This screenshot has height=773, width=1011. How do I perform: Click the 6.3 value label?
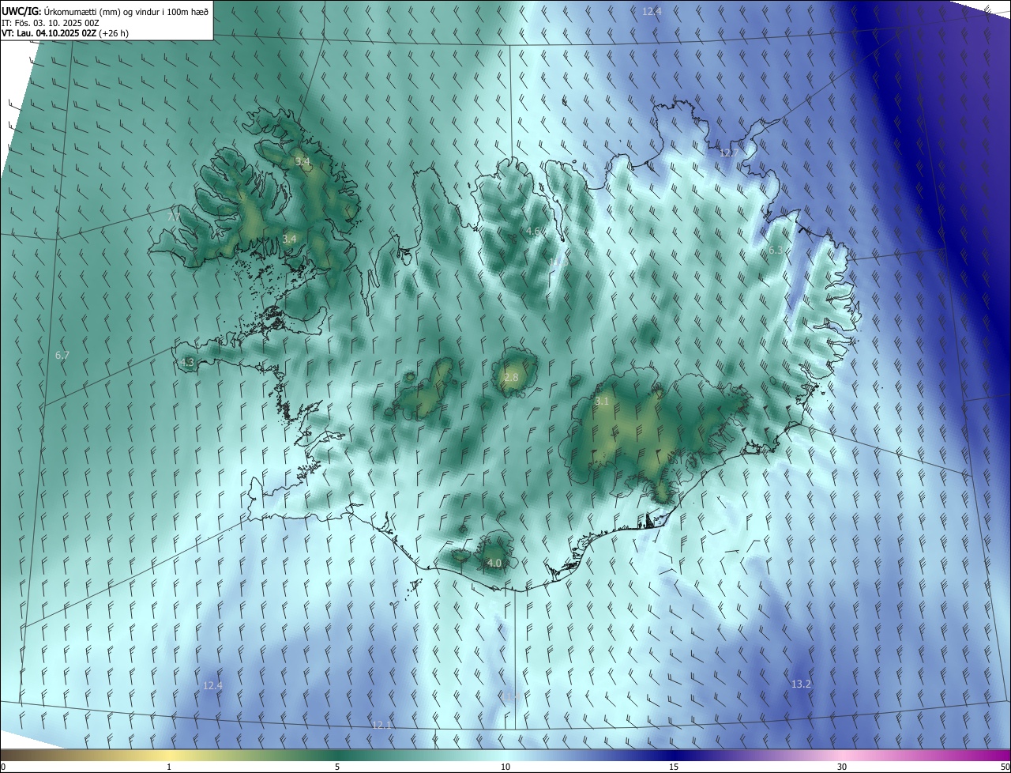(776, 250)
